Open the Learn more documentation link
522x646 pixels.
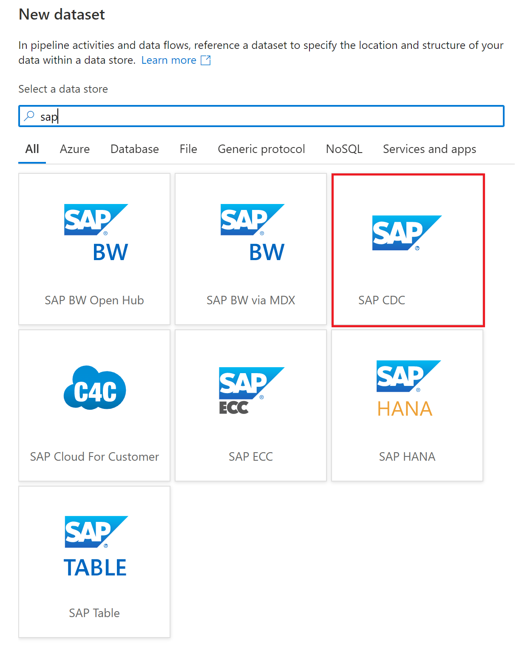click(169, 60)
